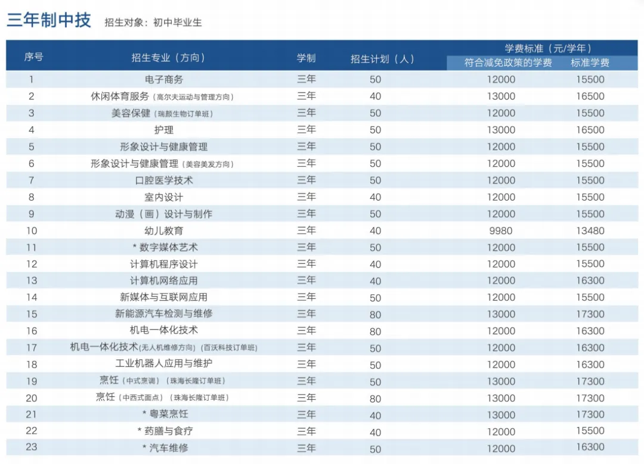The width and height of the screenshot is (644, 464).
Task: Click serial number 19
Action: 32,381
